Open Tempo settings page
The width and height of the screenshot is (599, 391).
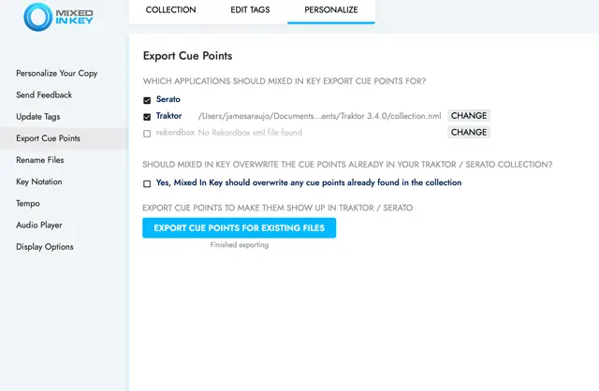coord(28,203)
